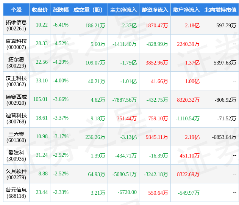Click closing price 28.33
Image resolution: width=239 pixels, height=205 pixels.
(42, 43)
